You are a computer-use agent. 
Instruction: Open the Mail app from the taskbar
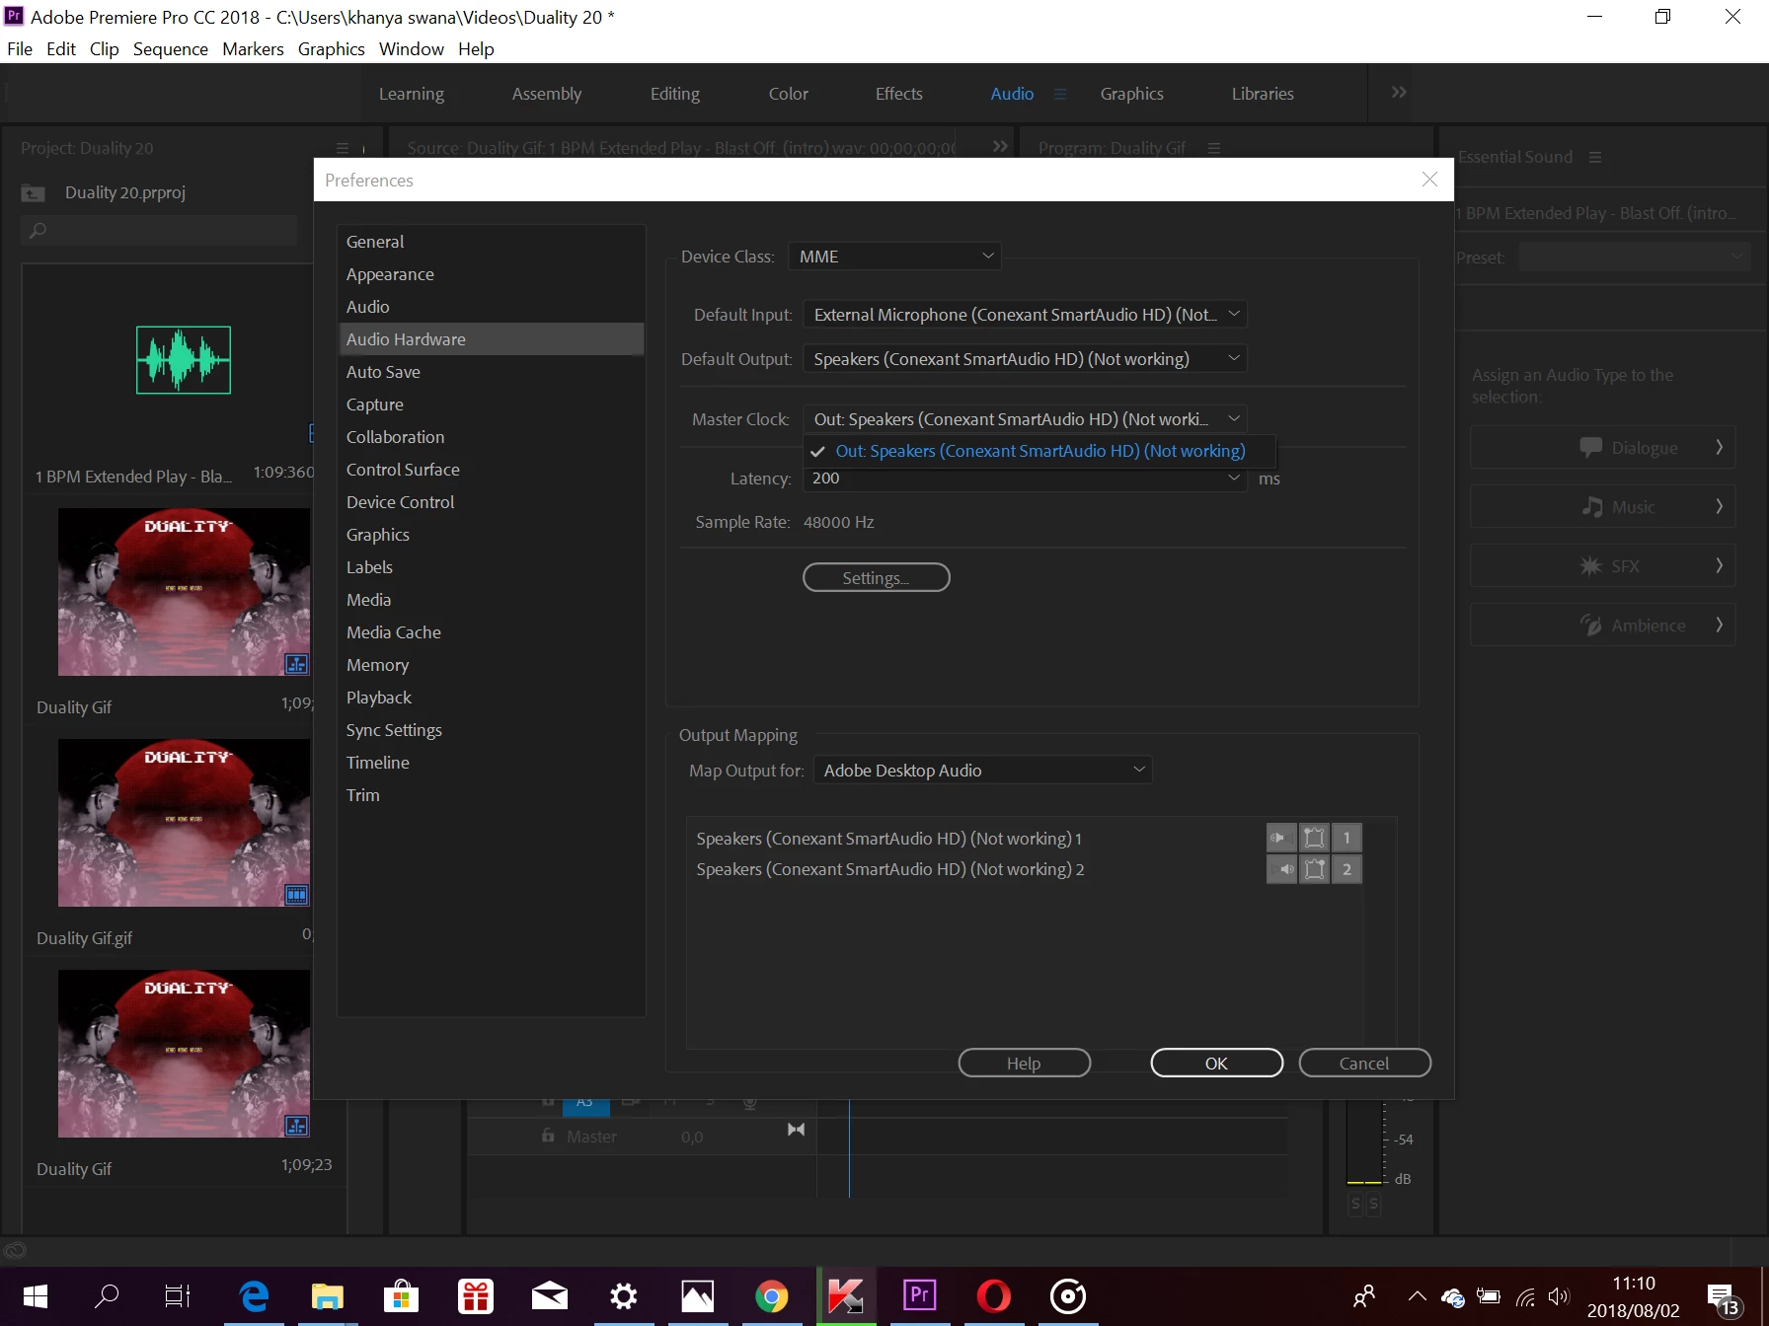coord(550,1296)
